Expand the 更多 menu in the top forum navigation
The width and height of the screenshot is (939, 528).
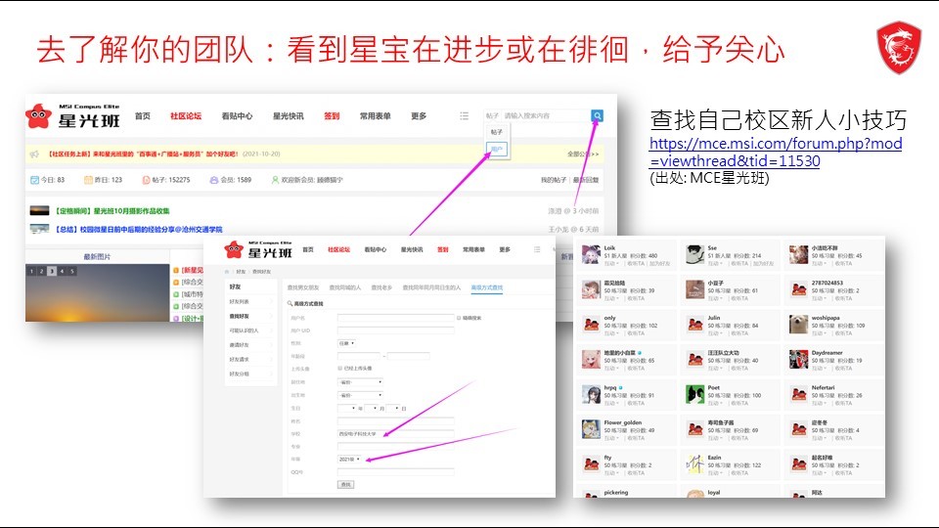(x=419, y=116)
